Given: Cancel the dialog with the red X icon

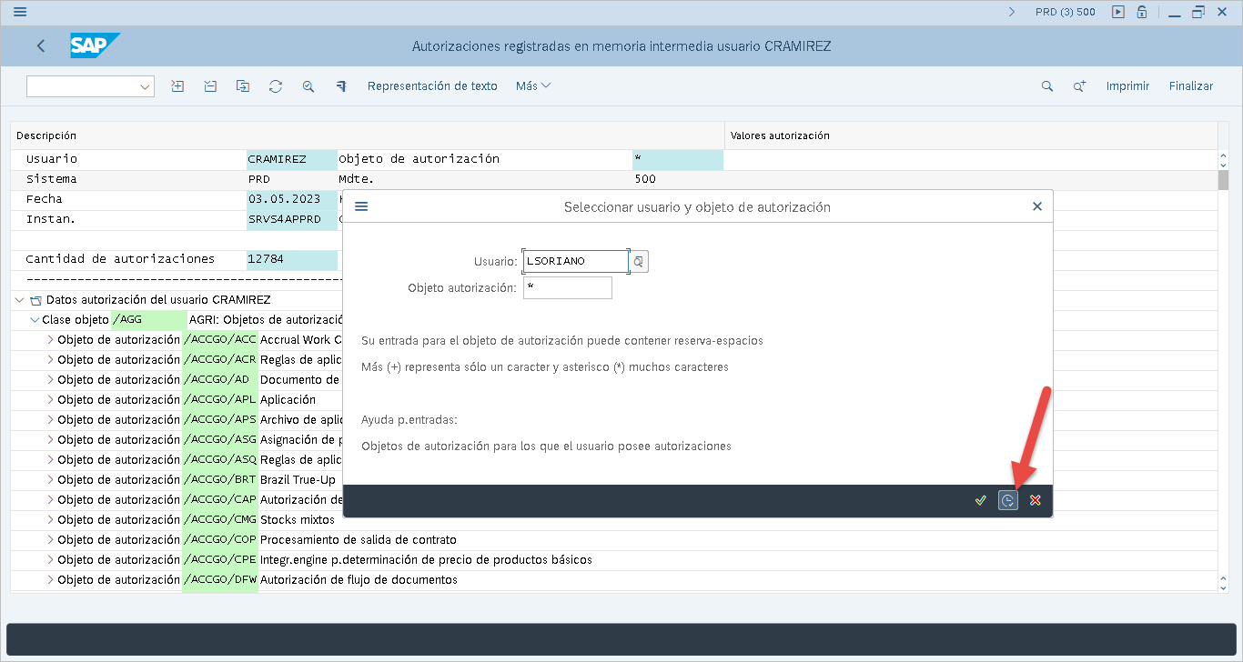Looking at the screenshot, I should 1035,499.
